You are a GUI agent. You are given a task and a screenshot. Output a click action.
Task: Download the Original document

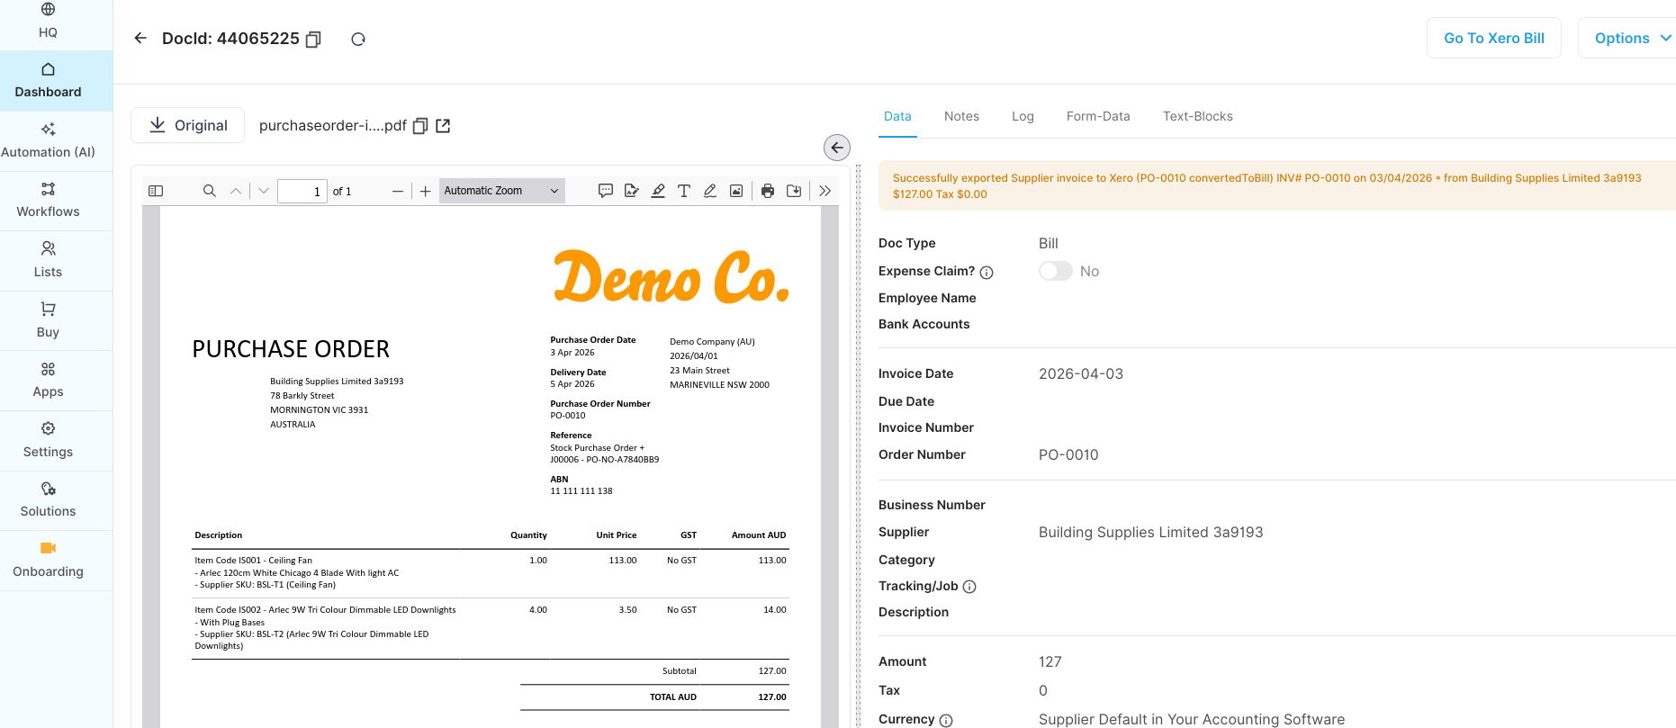coord(188,125)
